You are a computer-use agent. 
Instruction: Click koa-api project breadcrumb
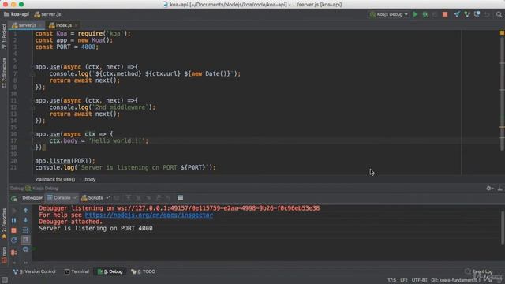pyautogui.click(x=16, y=14)
